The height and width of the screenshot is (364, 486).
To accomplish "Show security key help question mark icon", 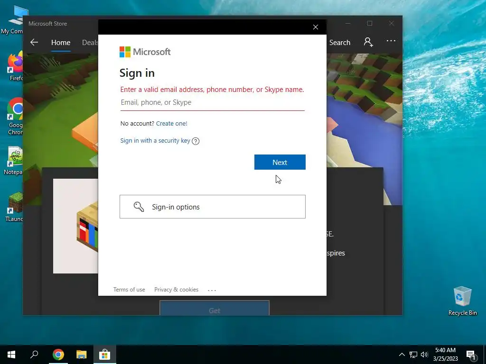I will click(196, 141).
